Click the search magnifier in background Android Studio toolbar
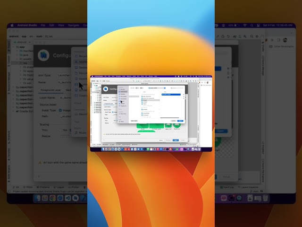This screenshot has height=227, width=302. coord(252,36)
